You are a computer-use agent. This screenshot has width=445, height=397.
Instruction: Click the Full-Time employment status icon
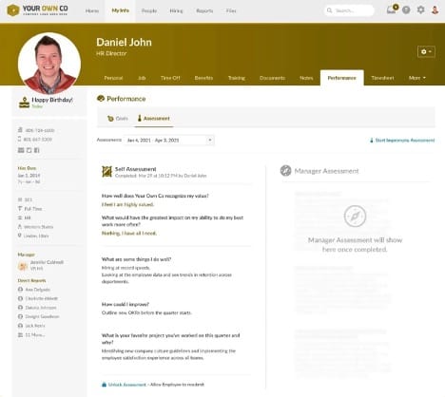pyautogui.click(x=20, y=208)
